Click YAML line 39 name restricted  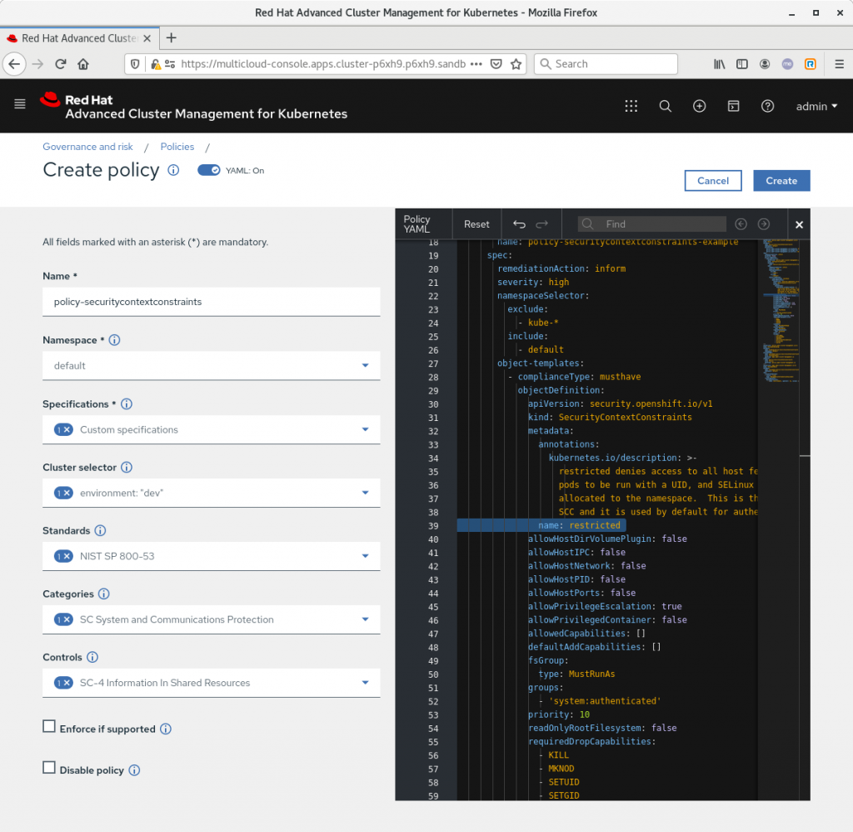[x=579, y=525]
